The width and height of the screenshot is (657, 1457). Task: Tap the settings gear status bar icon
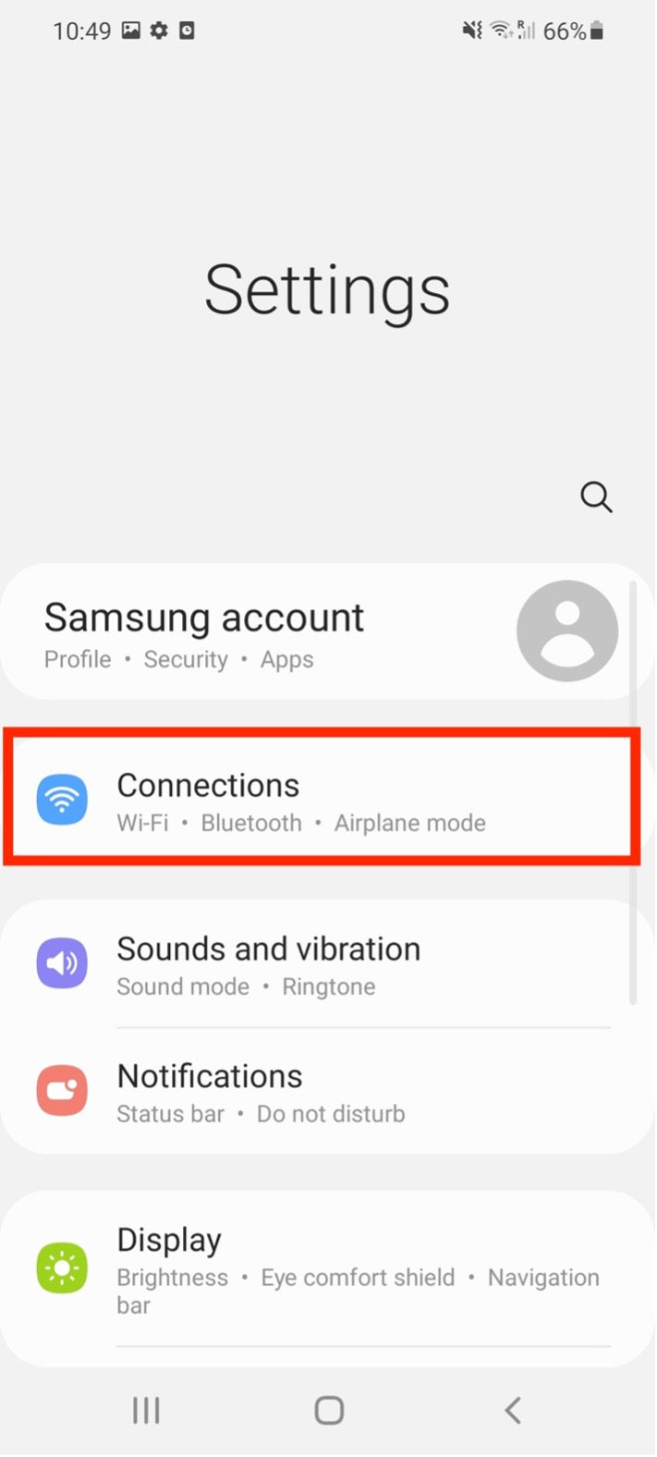tap(159, 31)
